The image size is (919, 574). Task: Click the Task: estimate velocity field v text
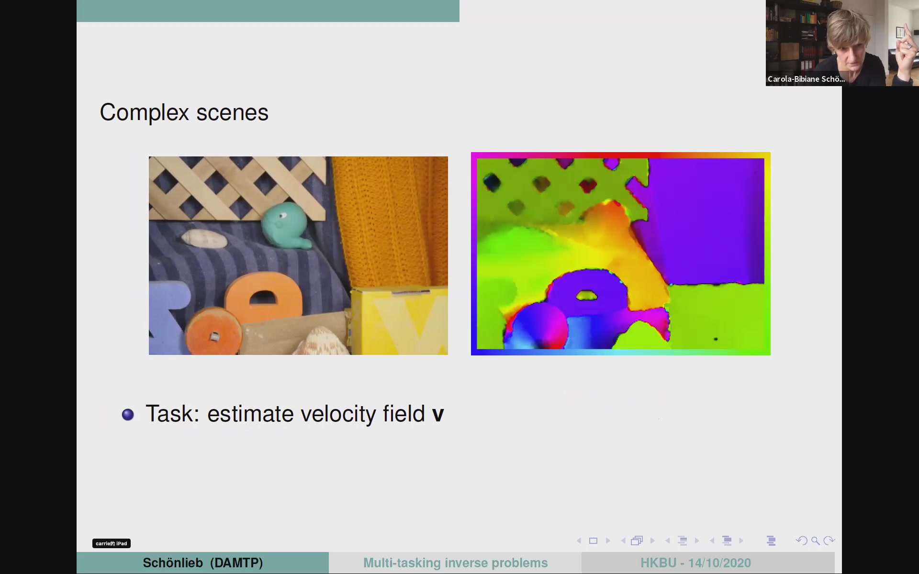[x=295, y=414]
